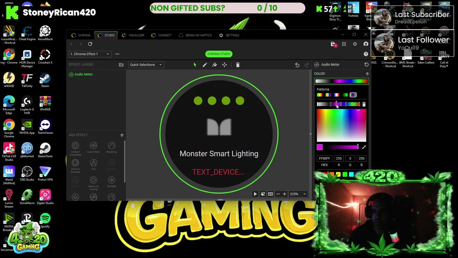This screenshot has height=258, width=458.
Task: Play the lighting effect preview
Action: tap(255, 194)
